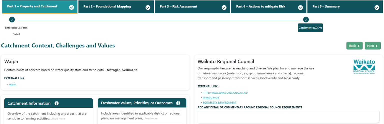This screenshot has height=124, width=384.
Task: Switch to Part 4 – Actions to mitigate Risk
Action: coord(260,7)
